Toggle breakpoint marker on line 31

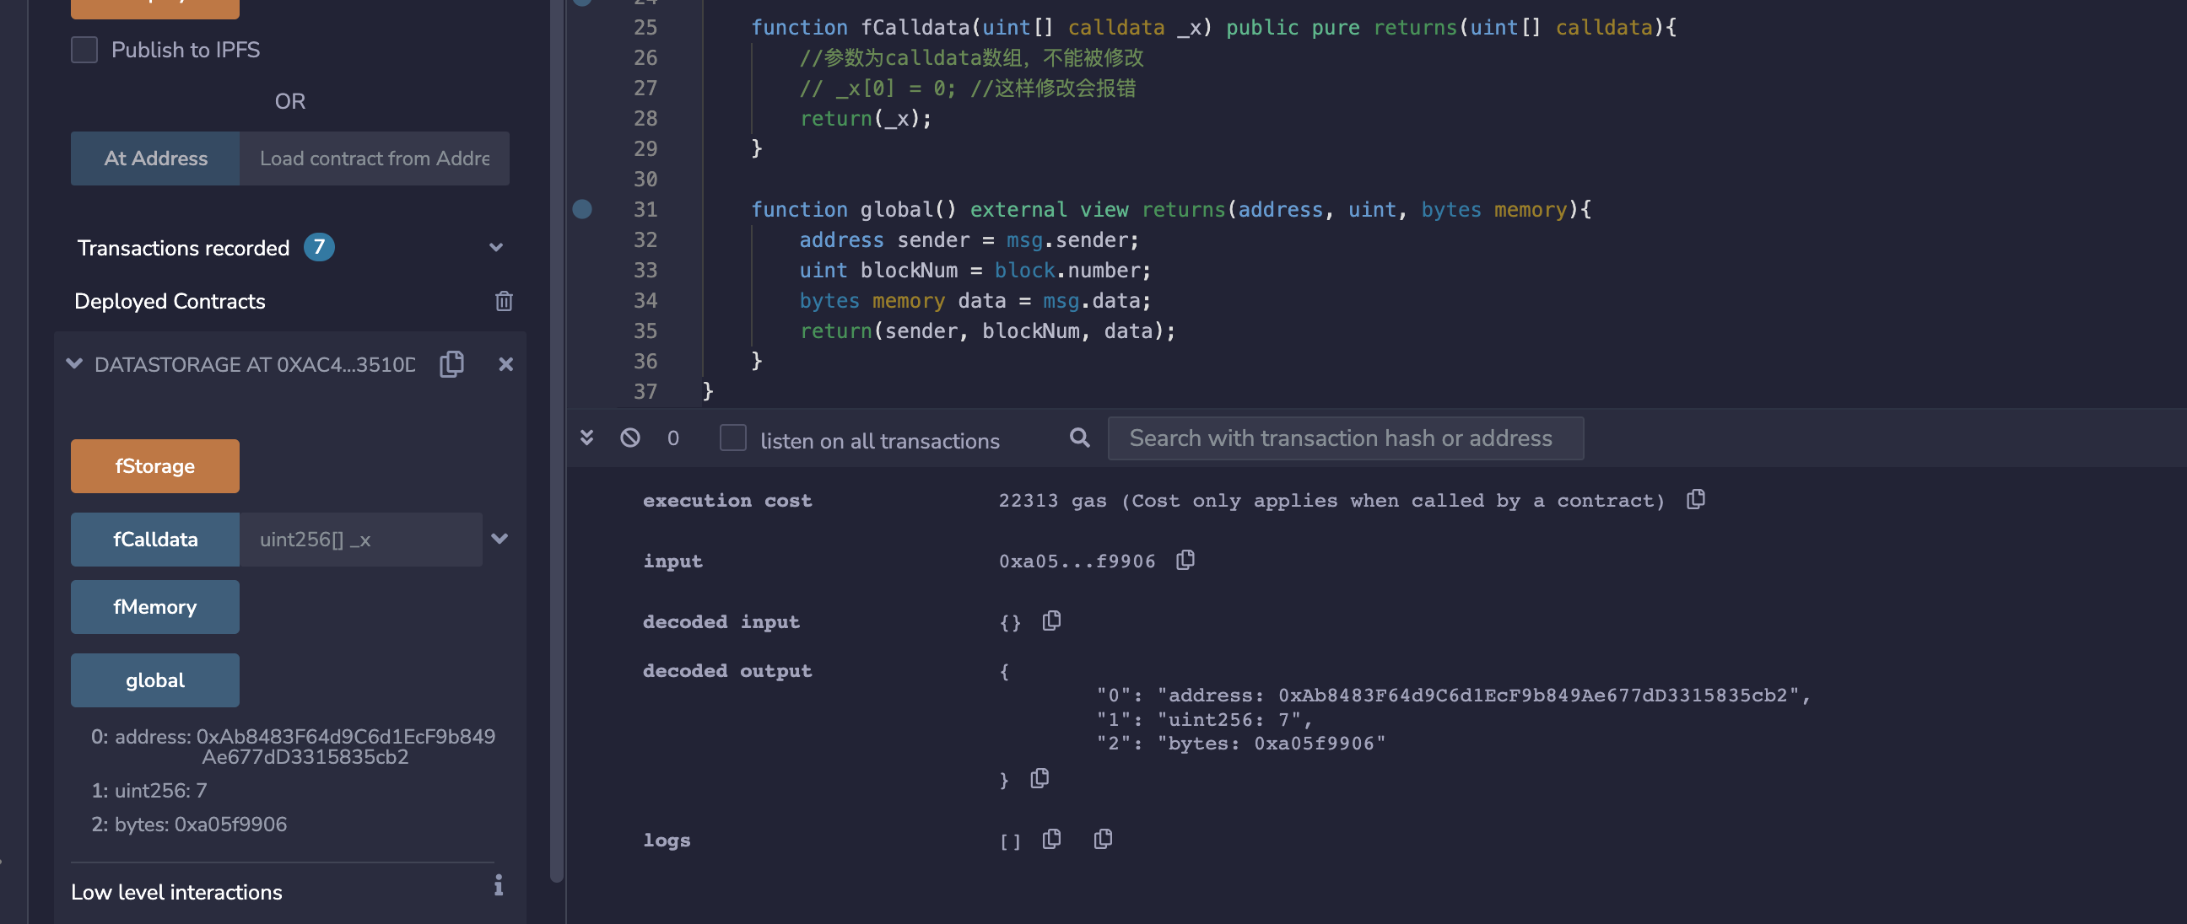tap(582, 210)
